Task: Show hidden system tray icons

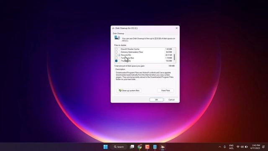Action: point(220,147)
